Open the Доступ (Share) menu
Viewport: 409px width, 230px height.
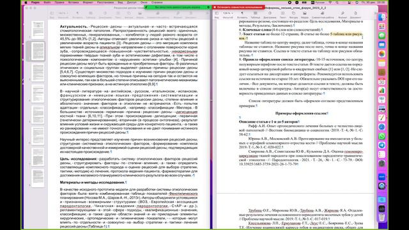tap(132, 3)
